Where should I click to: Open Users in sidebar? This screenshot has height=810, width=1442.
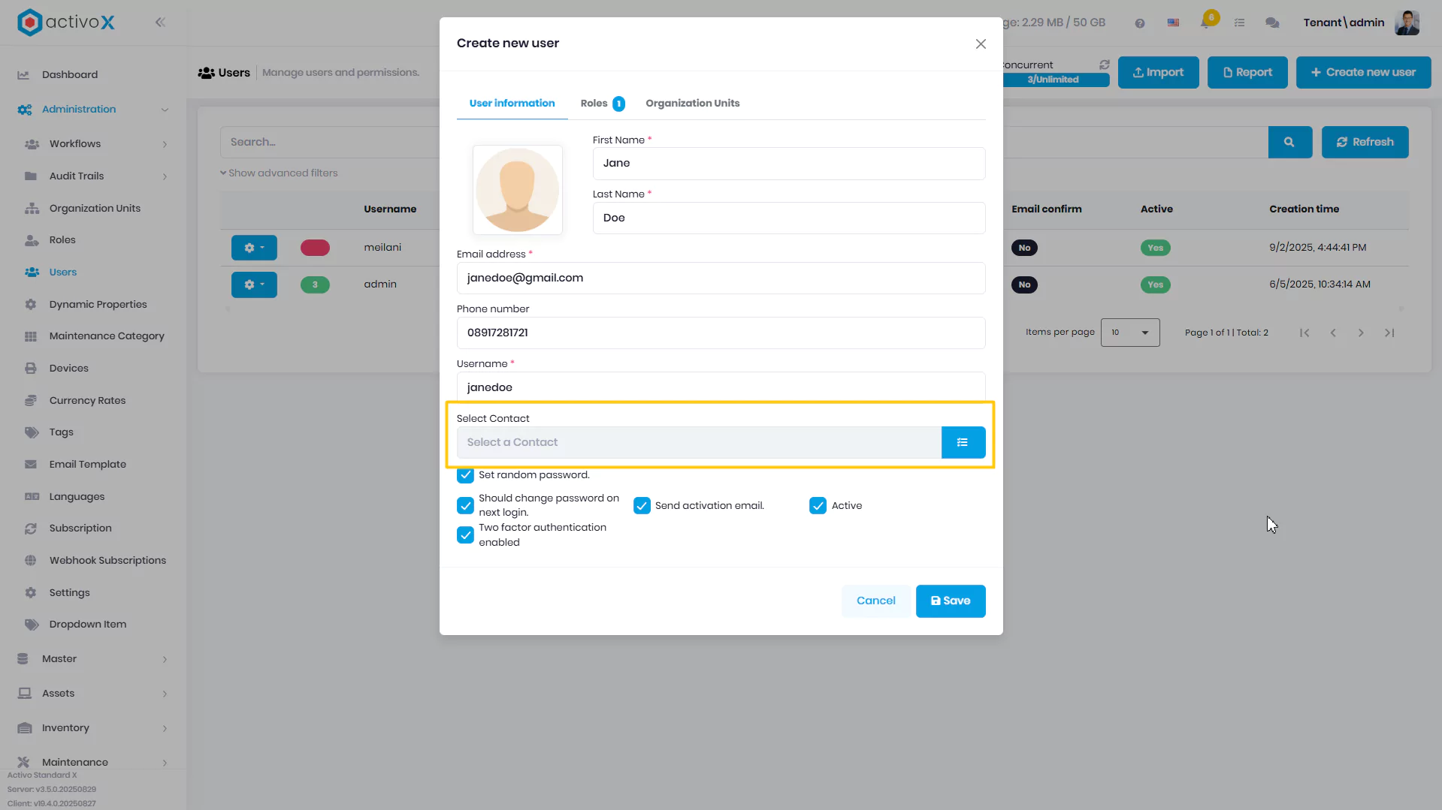pos(63,273)
